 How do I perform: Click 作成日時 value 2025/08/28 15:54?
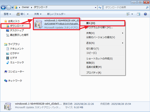[x=121, y=104]
